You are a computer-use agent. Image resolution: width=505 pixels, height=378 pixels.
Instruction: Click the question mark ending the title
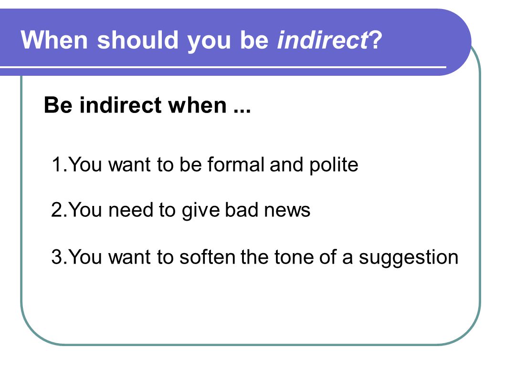tap(376, 40)
